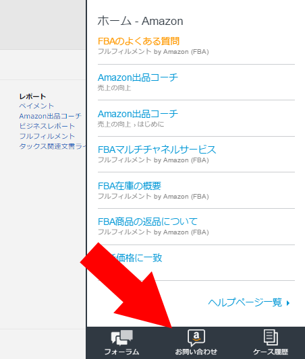
Task: Open FBAのよくある質問 help link
Action: (138, 41)
